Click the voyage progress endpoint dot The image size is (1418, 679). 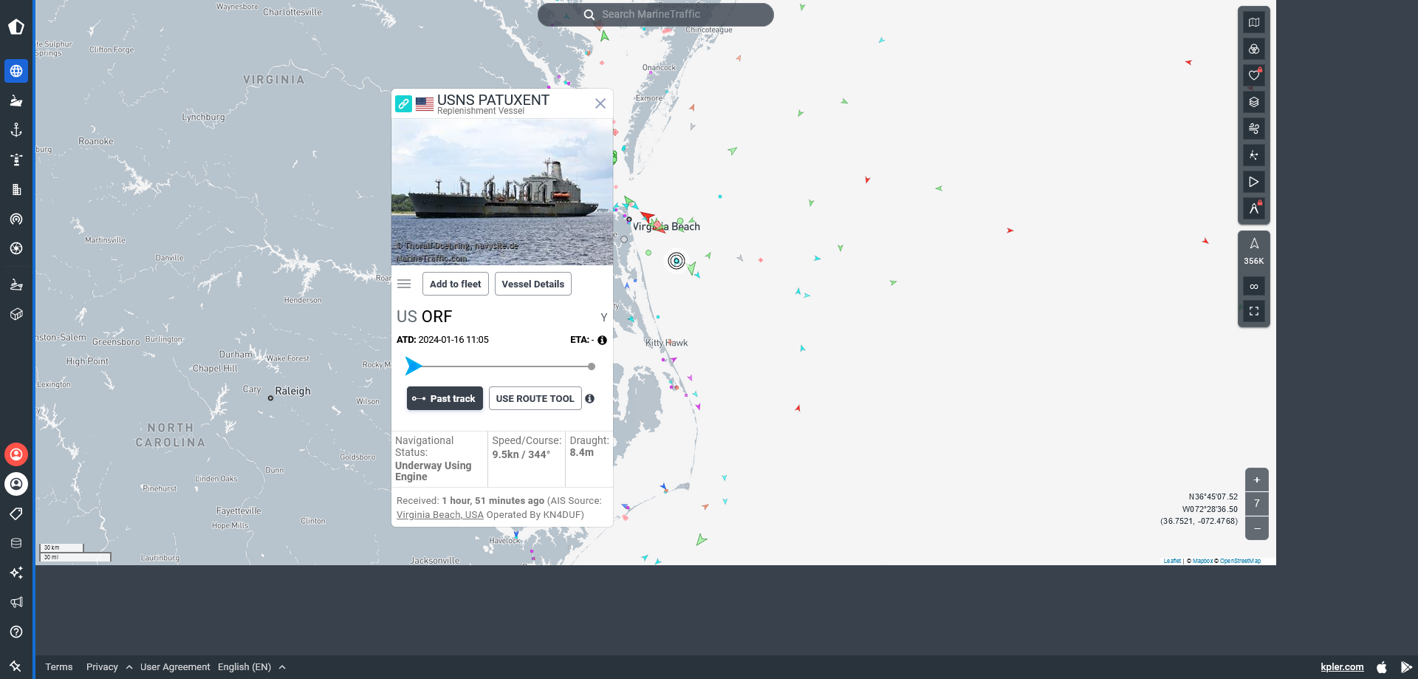pyautogui.click(x=592, y=366)
